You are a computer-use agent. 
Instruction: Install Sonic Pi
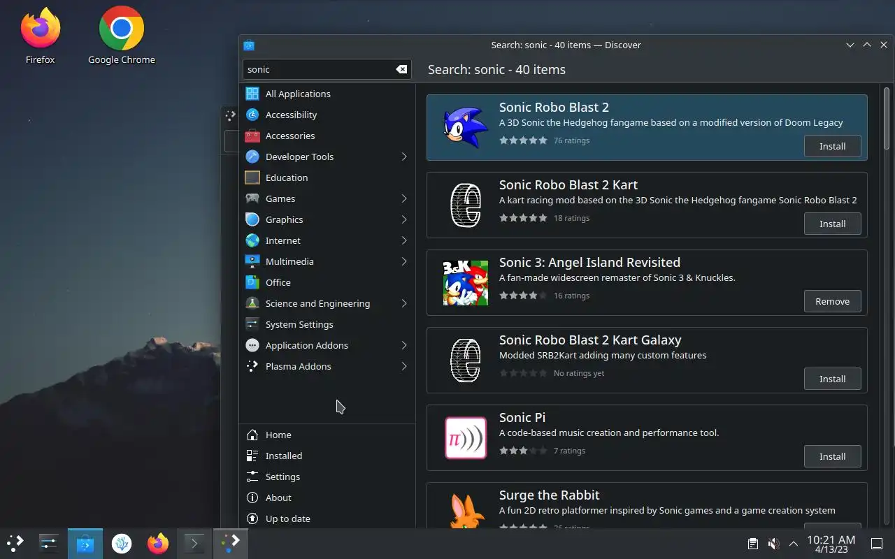point(832,456)
